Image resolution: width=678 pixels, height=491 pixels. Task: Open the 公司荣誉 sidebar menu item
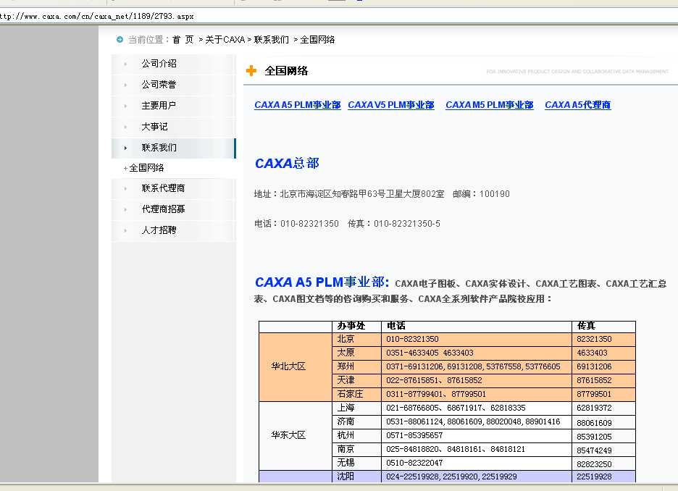tap(159, 84)
